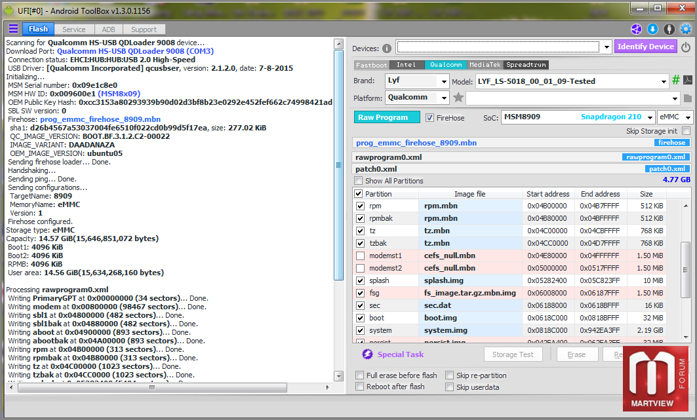The width and height of the screenshot is (697, 420).
Task: Click the rawprogram0.xml browse label
Action: point(656,157)
